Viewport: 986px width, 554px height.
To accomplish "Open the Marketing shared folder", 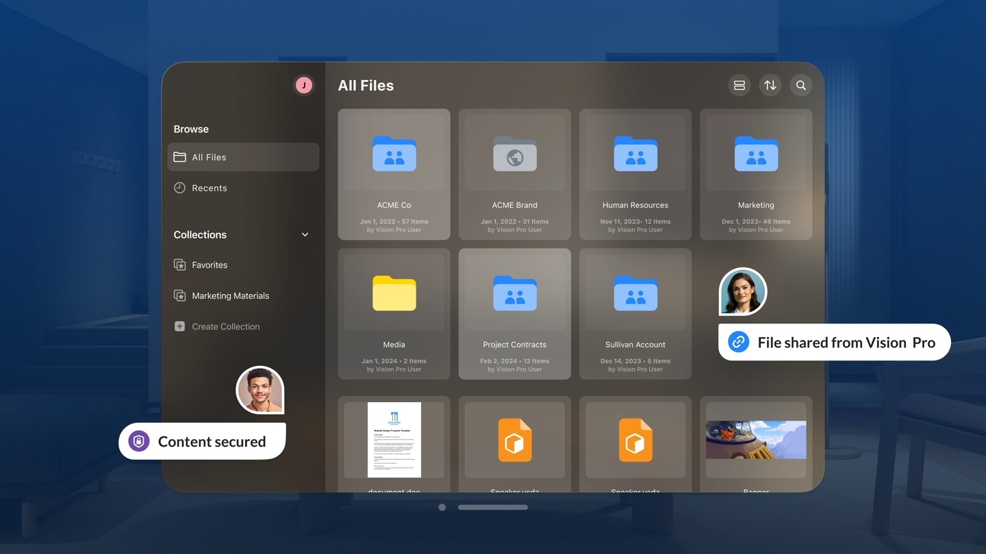I will point(755,174).
